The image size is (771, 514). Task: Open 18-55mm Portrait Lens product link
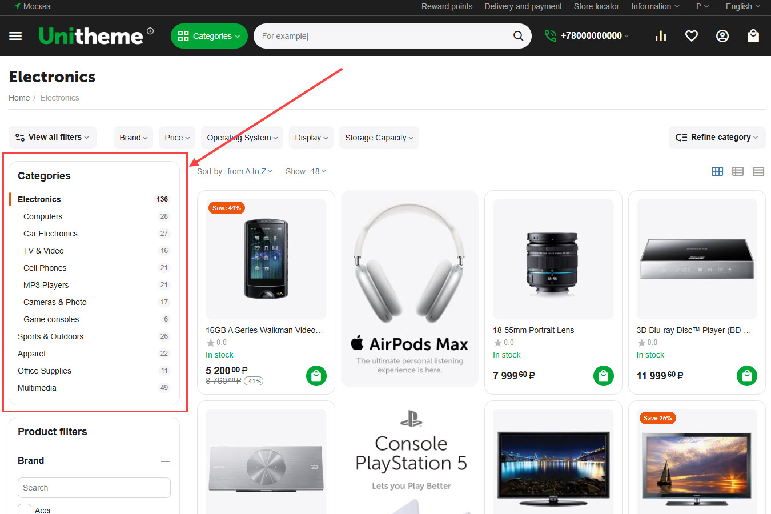point(533,330)
